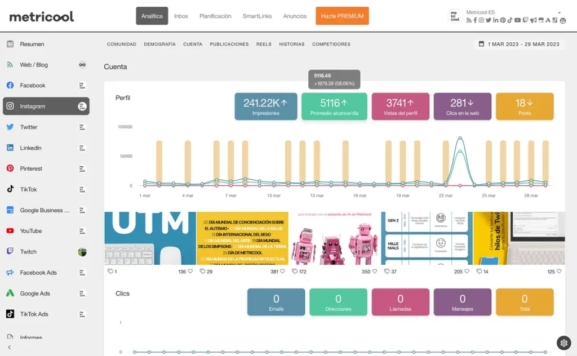Expand the Metricool ES account dropdown arrow
577x356 pixels.
(x=560, y=12)
